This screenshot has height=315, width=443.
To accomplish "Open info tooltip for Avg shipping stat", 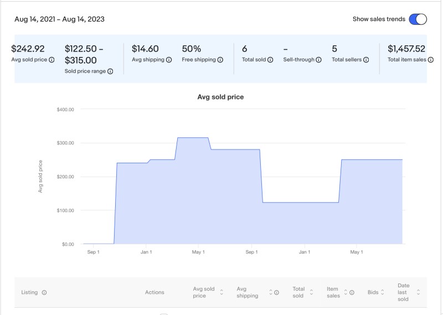I will pyautogui.click(x=168, y=60).
